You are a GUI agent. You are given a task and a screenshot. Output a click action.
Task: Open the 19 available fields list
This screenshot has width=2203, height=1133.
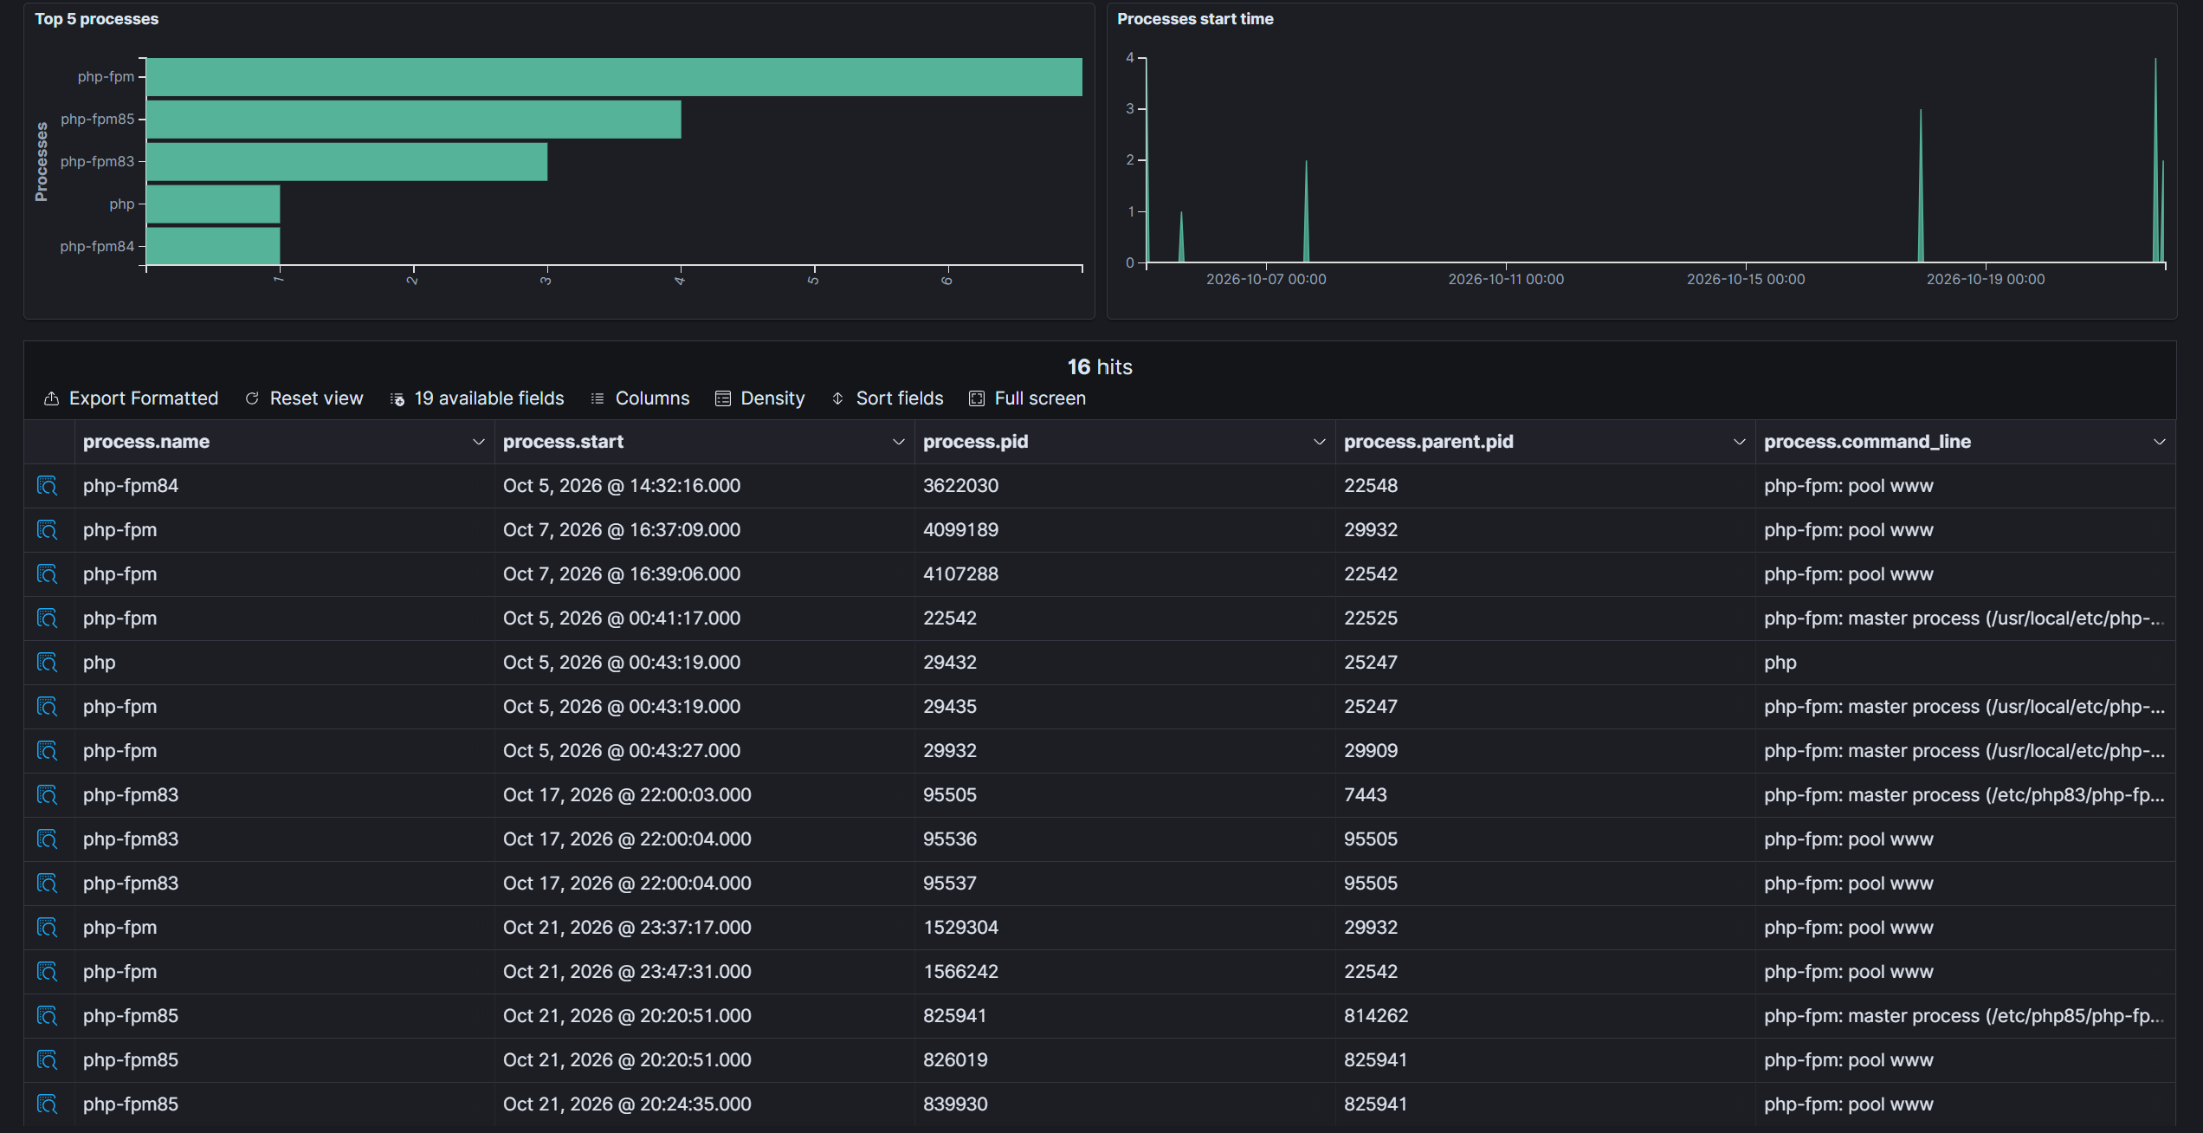click(477, 398)
